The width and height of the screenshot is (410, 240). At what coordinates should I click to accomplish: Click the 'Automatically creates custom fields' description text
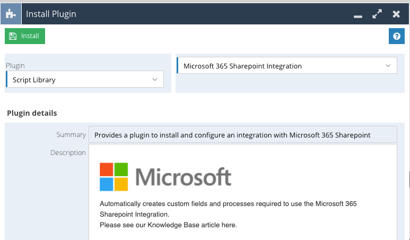228,209
